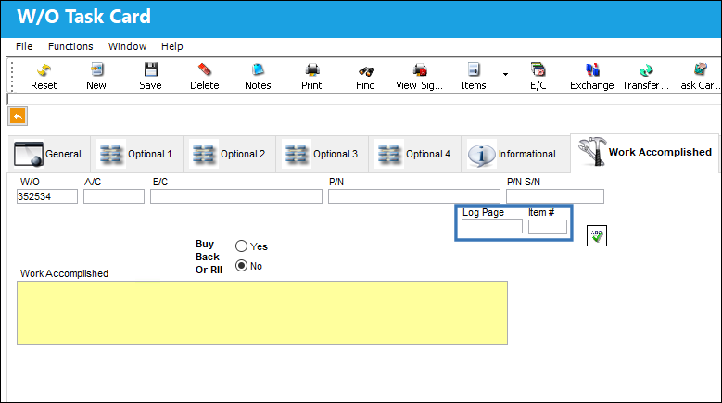Switch to the Optional 3 tab
Image resolution: width=722 pixels, height=403 pixels.
point(322,154)
